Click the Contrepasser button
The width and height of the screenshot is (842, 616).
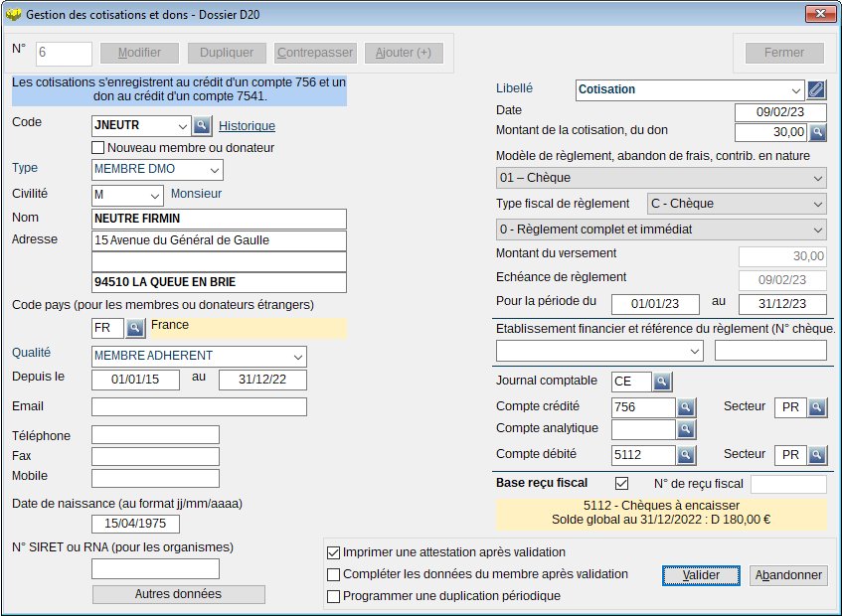point(315,53)
